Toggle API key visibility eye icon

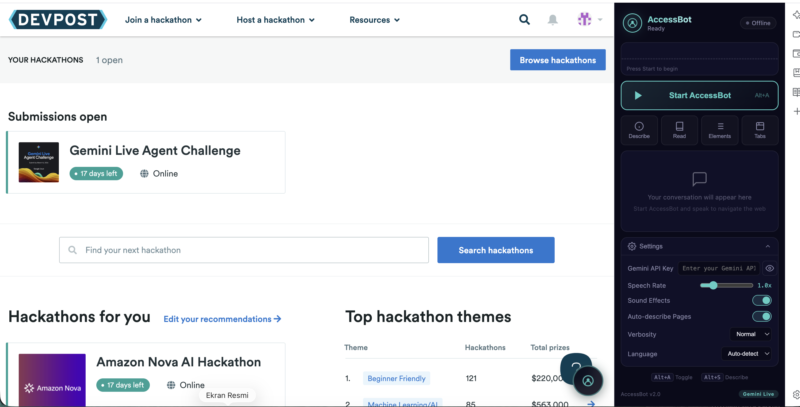click(769, 268)
